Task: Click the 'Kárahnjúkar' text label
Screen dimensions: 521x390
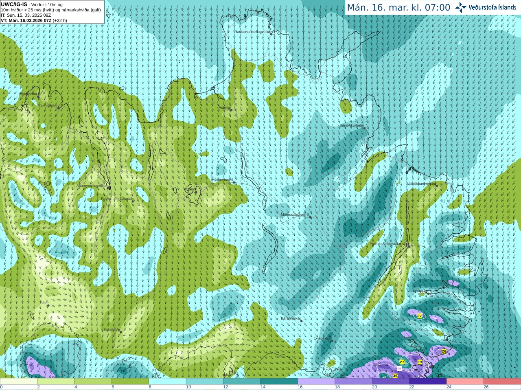Action: point(291,318)
